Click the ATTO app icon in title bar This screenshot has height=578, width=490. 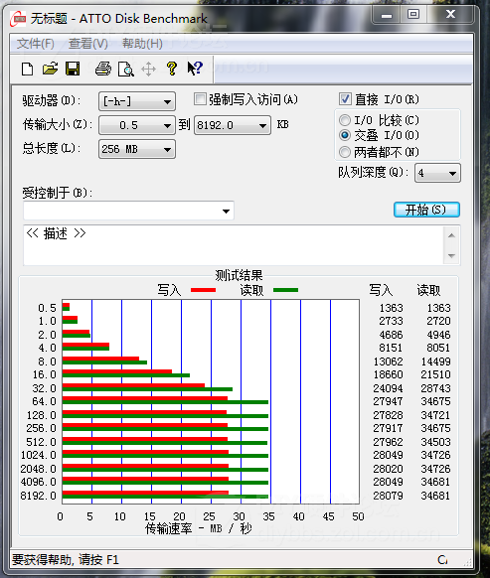[x=17, y=19]
